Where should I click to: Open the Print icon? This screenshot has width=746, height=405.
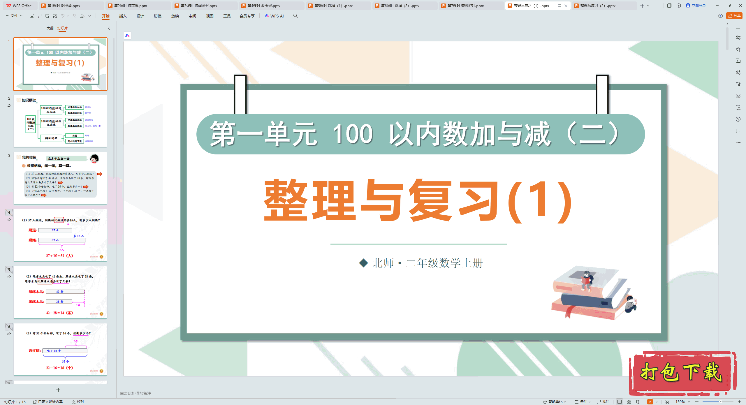coord(47,16)
